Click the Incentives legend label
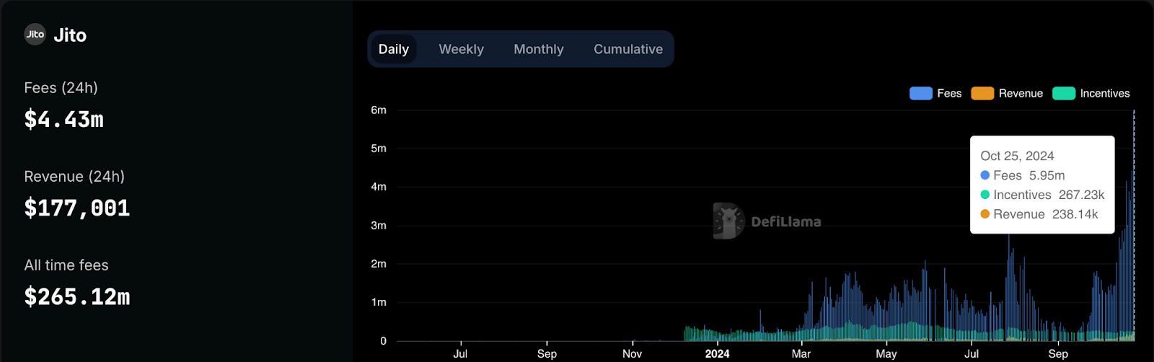1154x362 pixels. pos(1105,94)
